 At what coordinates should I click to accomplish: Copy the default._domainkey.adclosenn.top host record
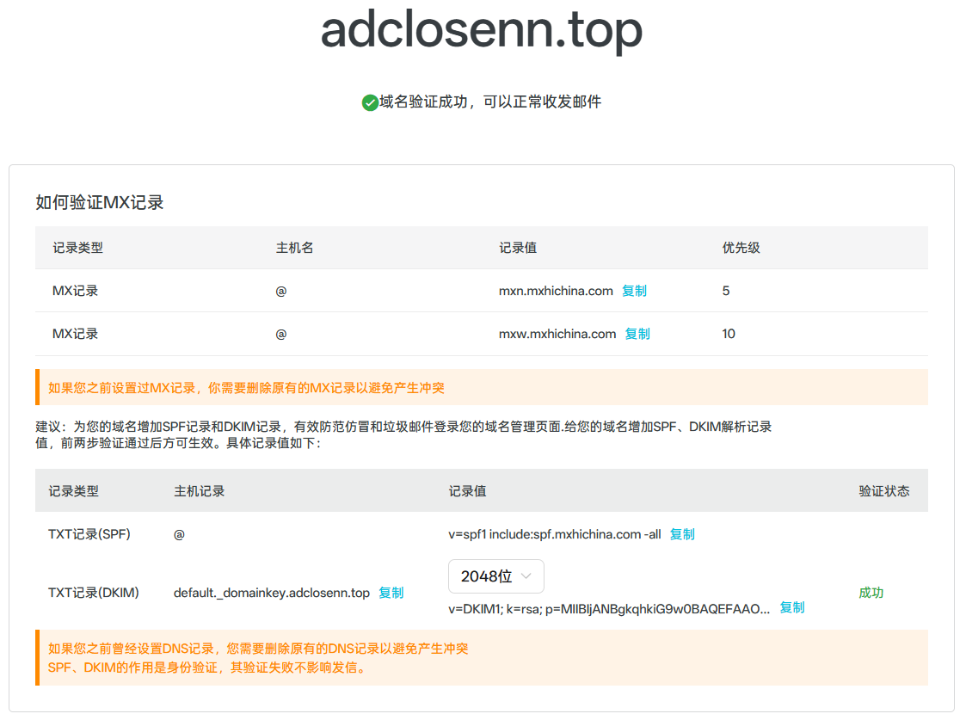[x=391, y=593]
